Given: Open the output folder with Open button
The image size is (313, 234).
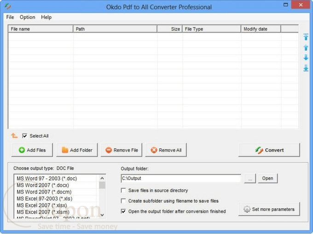Looking at the screenshot, I should (268, 178).
